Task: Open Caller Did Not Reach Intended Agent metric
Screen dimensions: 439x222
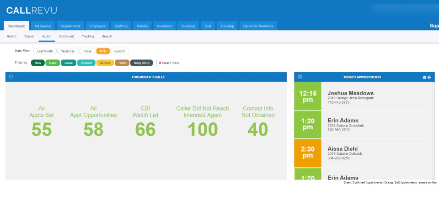Action: pyautogui.click(x=203, y=122)
